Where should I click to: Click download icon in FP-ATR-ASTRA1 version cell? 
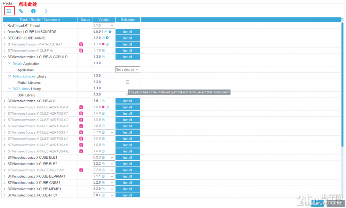[107, 44]
